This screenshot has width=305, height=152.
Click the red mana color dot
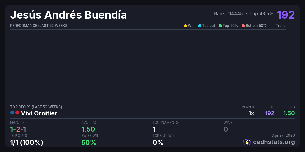pyautogui.click(x=17, y=113)
